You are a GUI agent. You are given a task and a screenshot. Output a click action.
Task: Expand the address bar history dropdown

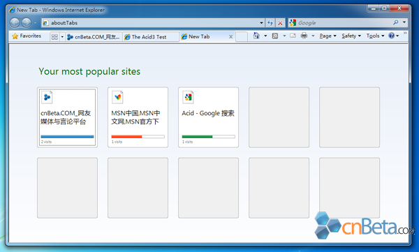coord(261,23)
